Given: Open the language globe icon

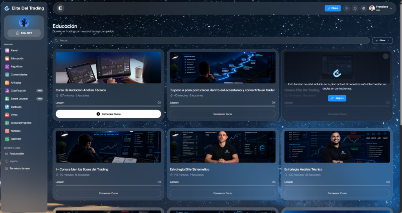Looking at the screenshot, I should 364,8.
